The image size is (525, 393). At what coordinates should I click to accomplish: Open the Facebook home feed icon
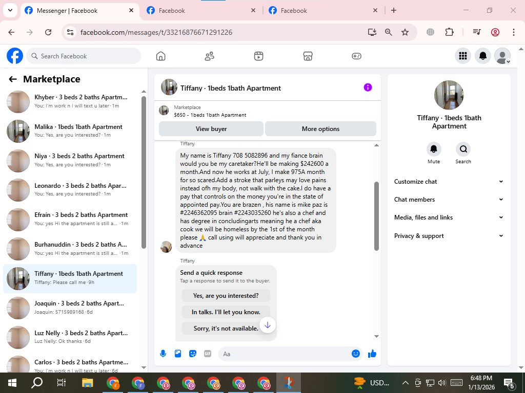(x=160, y=56)
